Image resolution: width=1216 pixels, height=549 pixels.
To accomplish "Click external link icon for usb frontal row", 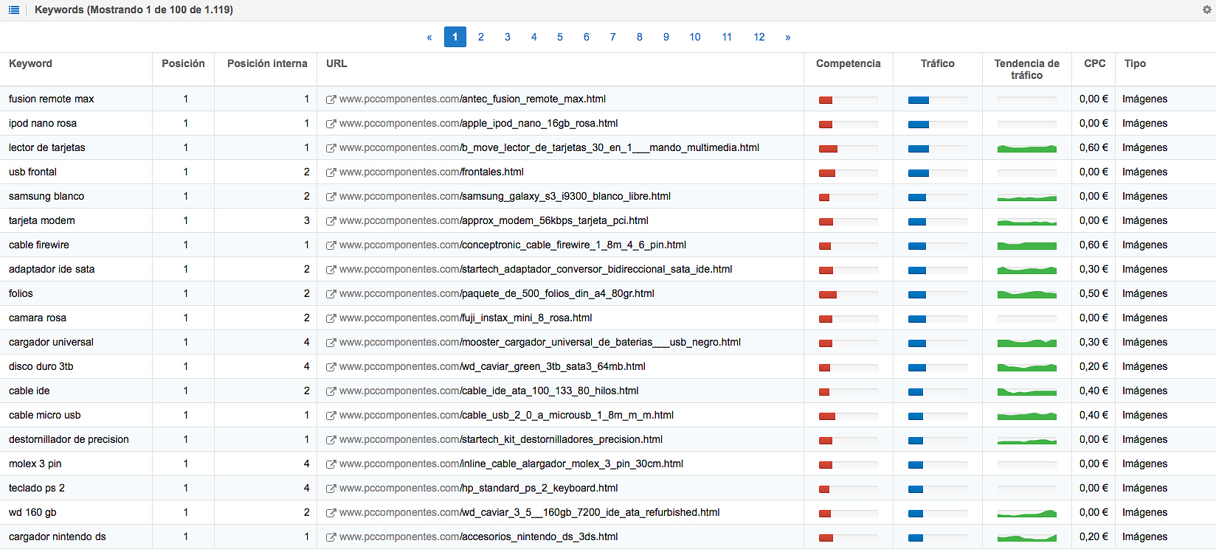I will (x=331, y=172).
